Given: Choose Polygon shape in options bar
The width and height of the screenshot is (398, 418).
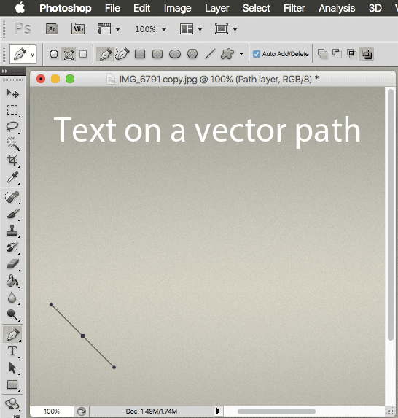Looking at the screenshot, I should 192,54.
